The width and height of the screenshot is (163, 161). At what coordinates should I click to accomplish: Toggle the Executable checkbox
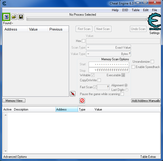tap(123, 75)
